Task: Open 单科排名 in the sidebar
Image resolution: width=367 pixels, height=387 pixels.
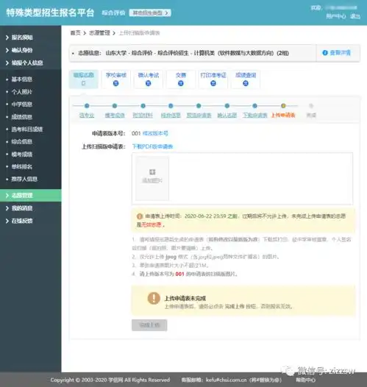Action: pyautogui.click(x=22, y=166)
